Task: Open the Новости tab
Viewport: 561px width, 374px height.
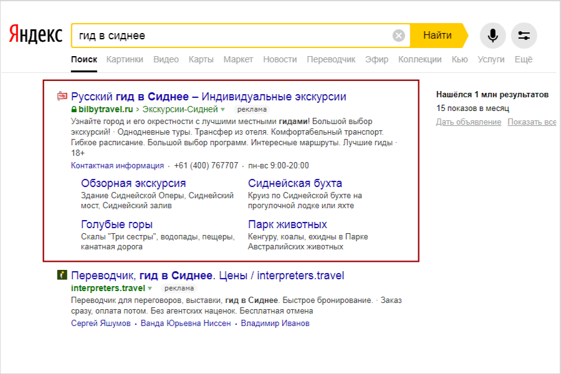Action: [280, 59]
